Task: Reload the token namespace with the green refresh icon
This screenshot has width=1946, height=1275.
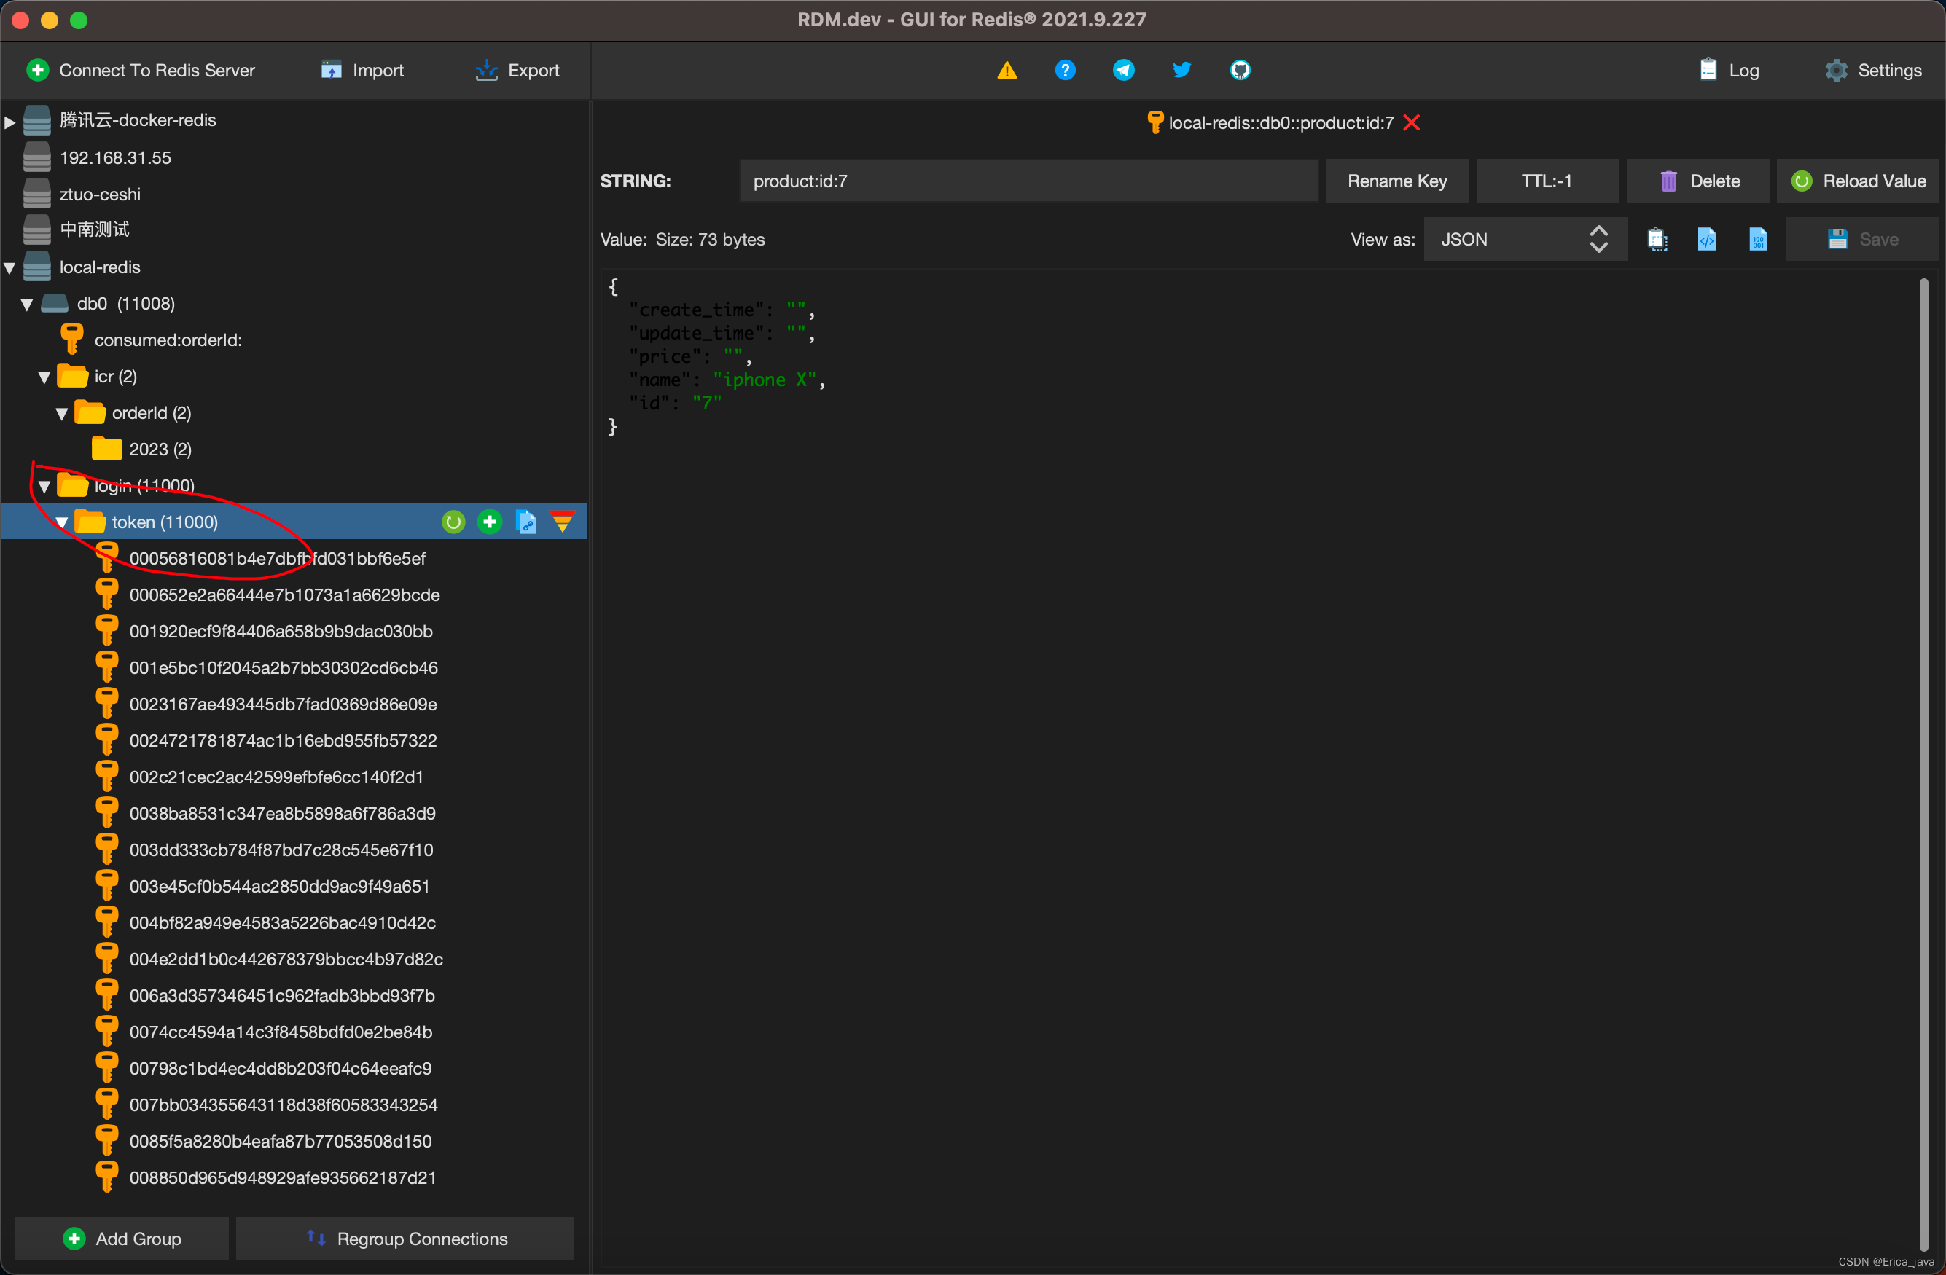Action: [453, 522]
